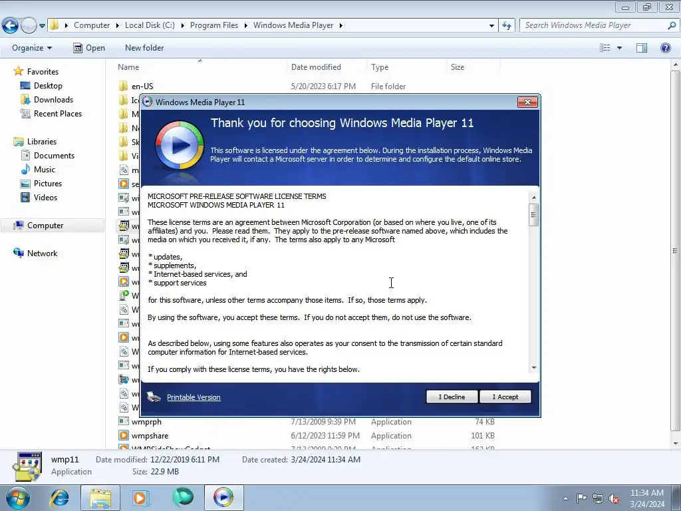
Task: Open the address bar history dropdown
Action: pos(491,26)
